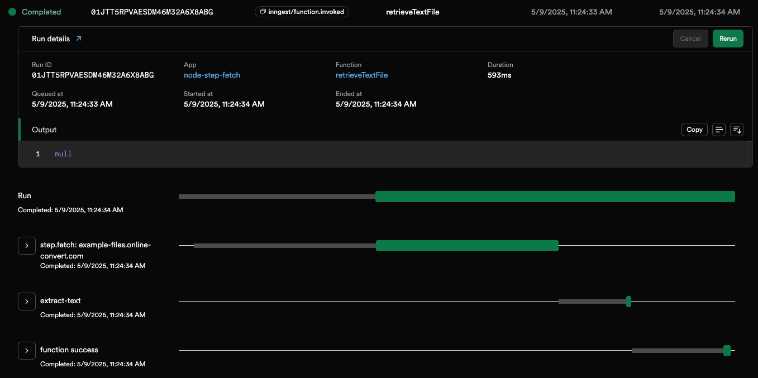Expand the extract-text step details

click(26, 301)
